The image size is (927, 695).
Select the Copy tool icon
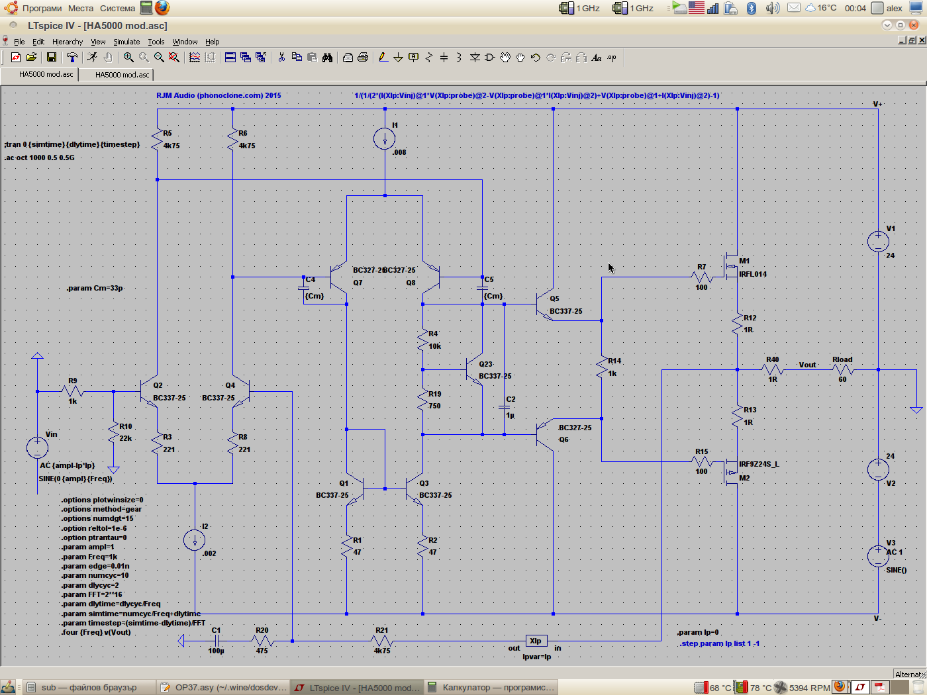(297, 58)
